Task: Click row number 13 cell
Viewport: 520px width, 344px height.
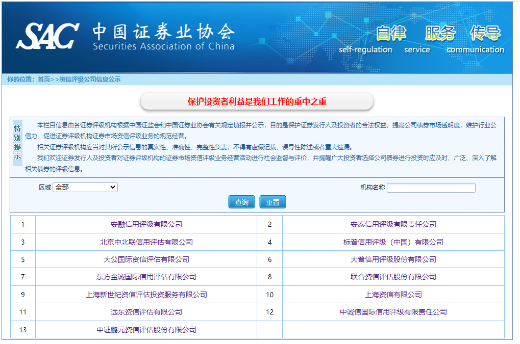Action: point(22,330)
